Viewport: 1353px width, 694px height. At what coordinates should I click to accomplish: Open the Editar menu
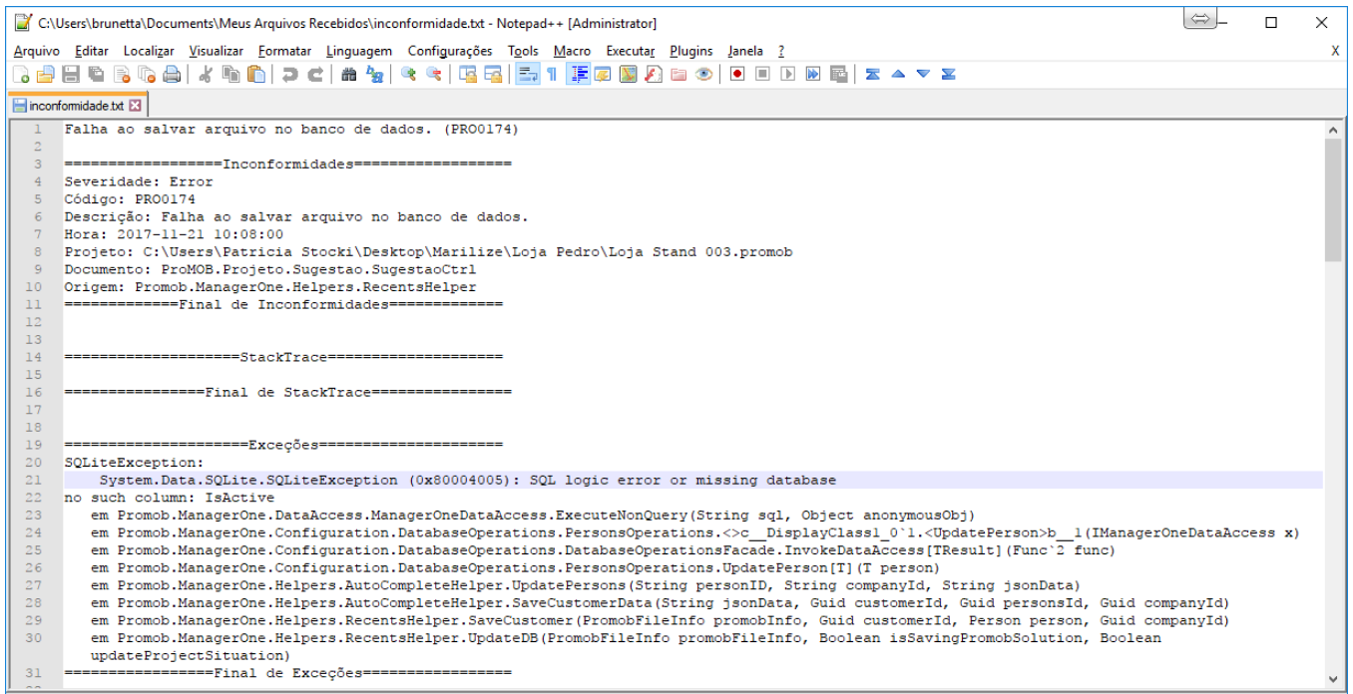(92, 51)
